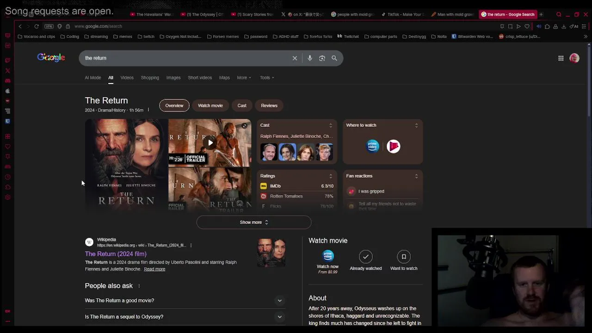Reload the page with the browser refresh icon
Image resolution: width=592 pixels, height=333 pixels.
click(x=37, y=26)
